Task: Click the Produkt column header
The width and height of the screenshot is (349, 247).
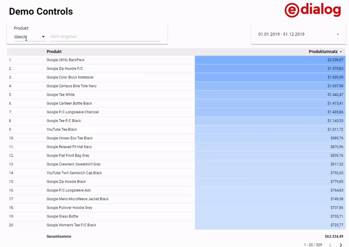Action: (54, 52)
